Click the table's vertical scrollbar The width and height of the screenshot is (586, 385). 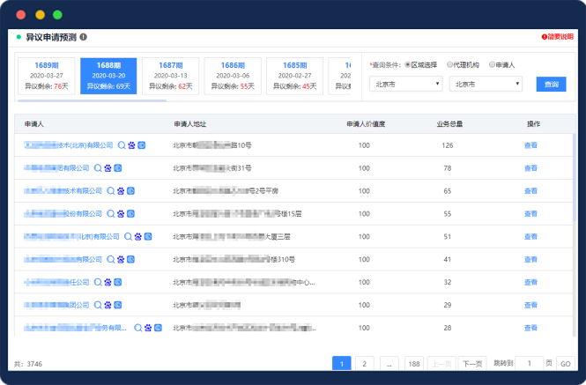(574, 178)
